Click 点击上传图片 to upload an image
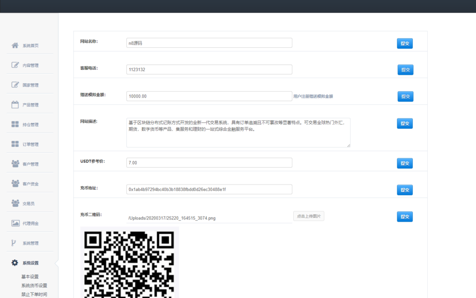The image size is (476, 298). tap(308, 216)
